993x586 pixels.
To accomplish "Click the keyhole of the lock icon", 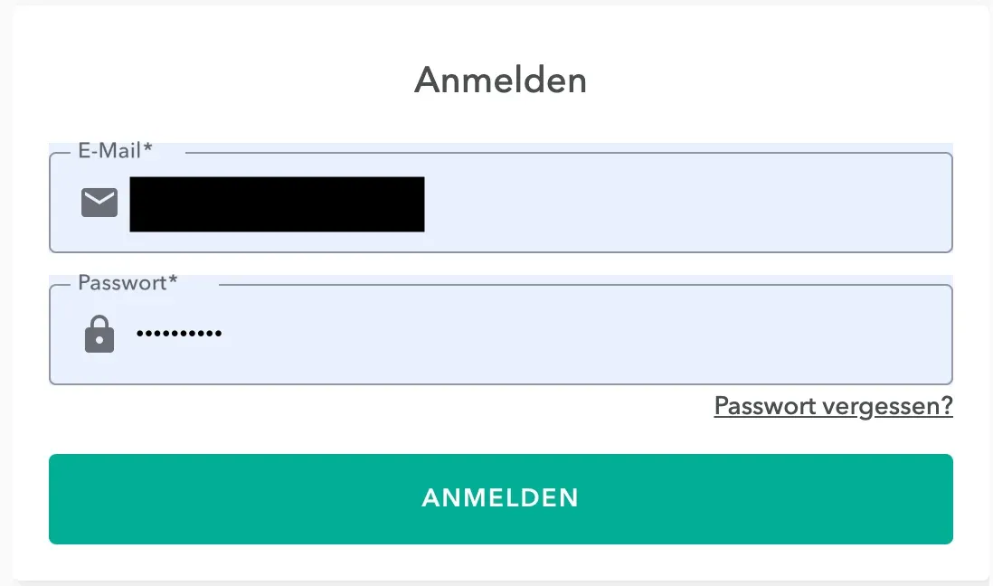I will point(99,340).
